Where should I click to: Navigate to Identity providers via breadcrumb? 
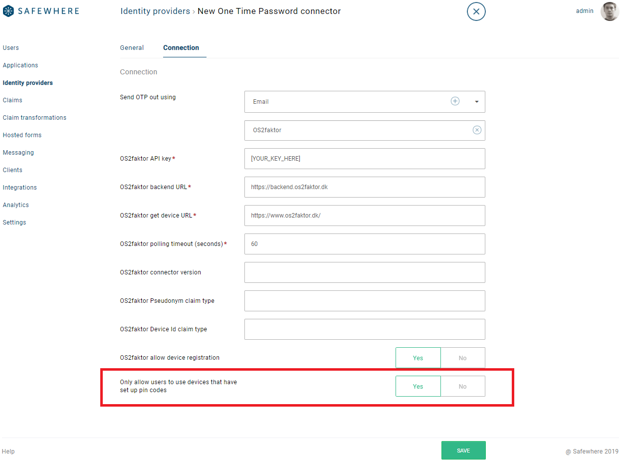[155, 10]
